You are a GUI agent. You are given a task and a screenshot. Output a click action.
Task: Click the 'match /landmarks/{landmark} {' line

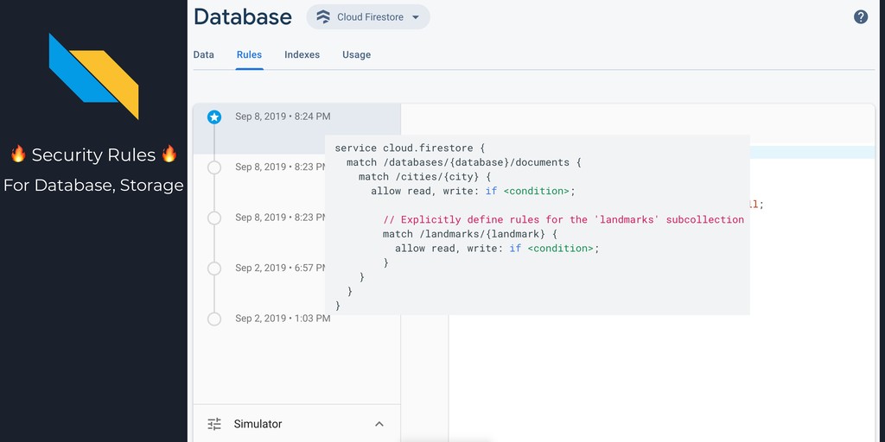pyautogui.click(x=470, y=234)
